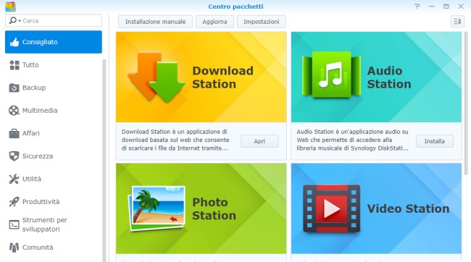471x262 pixels.
Task: Click the sidebar vertical scrollbar
Action: (x=104, y=161)
